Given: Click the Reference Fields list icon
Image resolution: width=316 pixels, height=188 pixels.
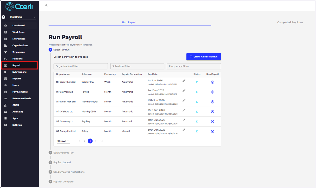Looking at the screenshot, I should [6, 98].
